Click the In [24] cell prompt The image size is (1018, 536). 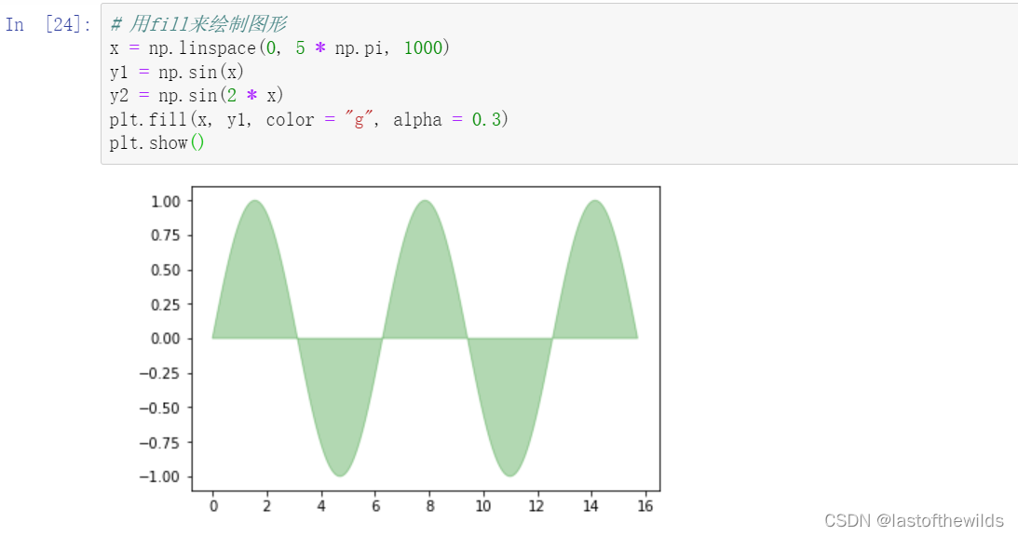tap(48, 24)
